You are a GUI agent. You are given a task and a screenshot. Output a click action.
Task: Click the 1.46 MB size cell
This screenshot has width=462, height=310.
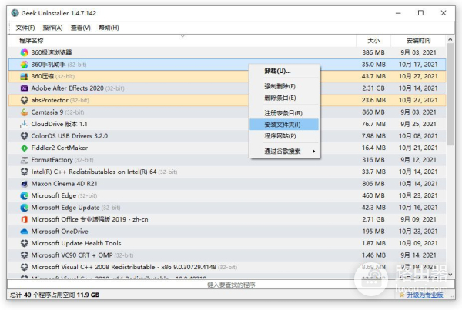pyautogui.click(x=373, y=255)
